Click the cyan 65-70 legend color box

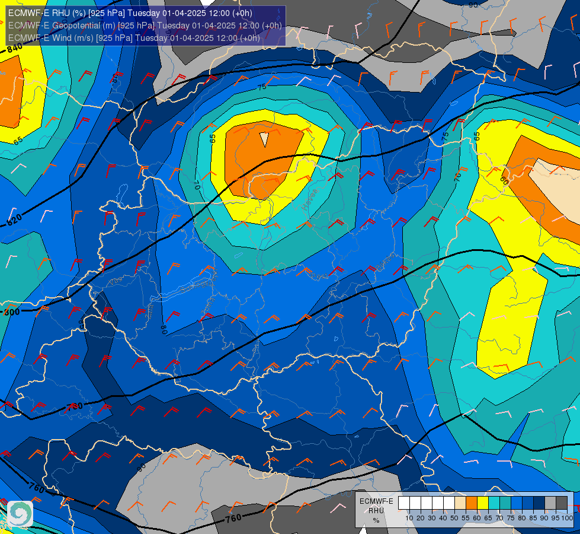point(494,503)
